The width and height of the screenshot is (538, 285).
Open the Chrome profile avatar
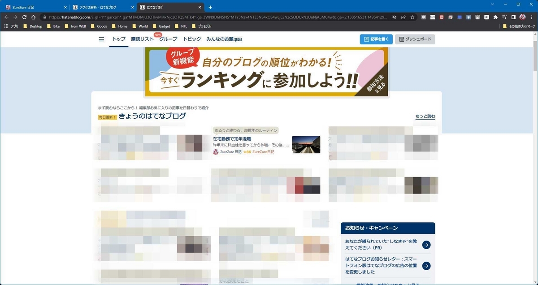coord(522,17)
